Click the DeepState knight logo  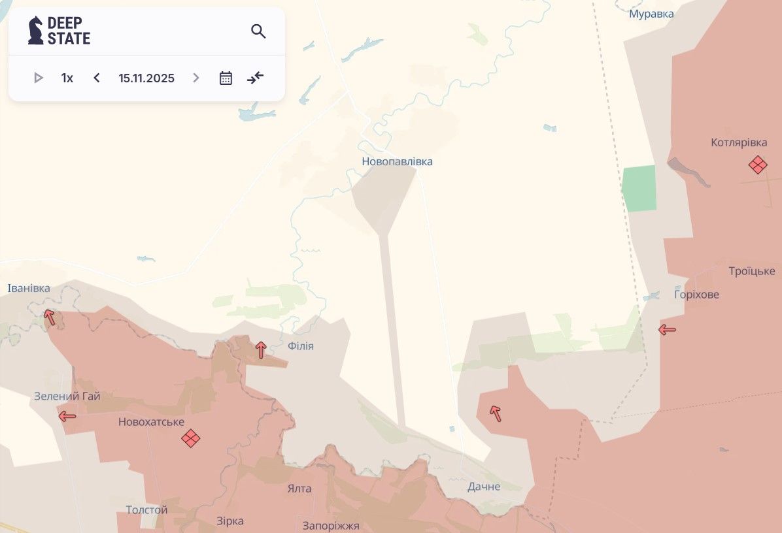(x=36, y=31)
